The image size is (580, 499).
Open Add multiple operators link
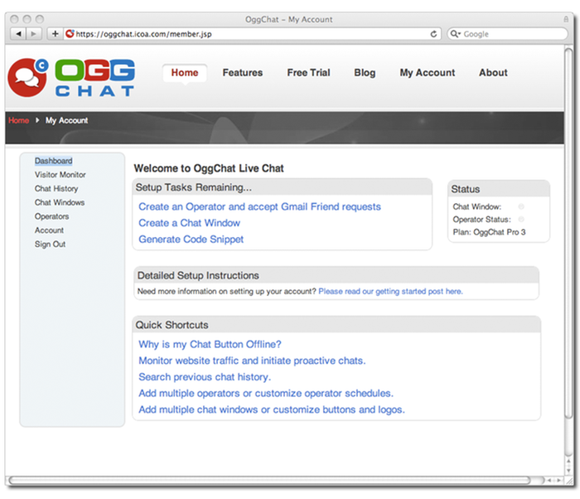coord(266,393)
